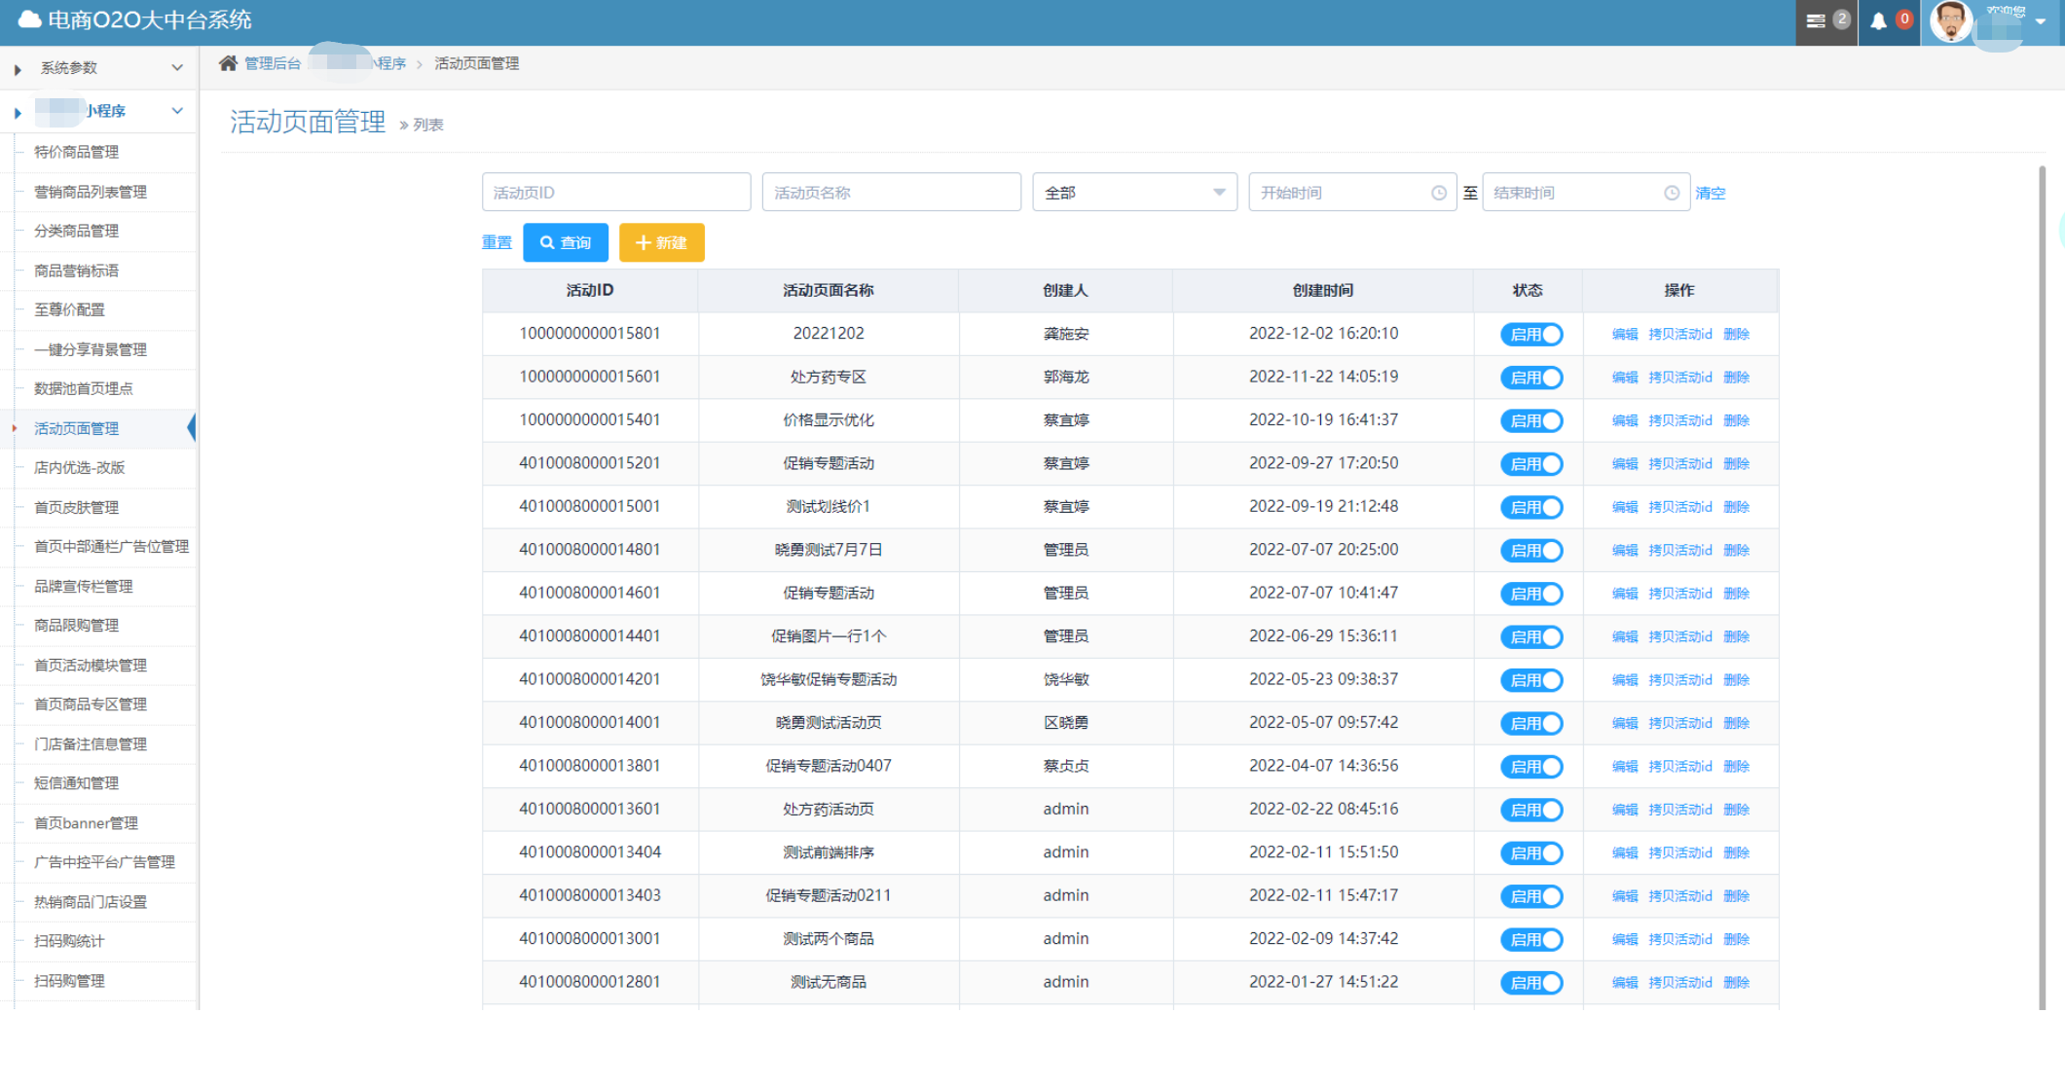Click the 查询 search button
The width and height of the screenshot is (2065, 1086).
(566, 242)
